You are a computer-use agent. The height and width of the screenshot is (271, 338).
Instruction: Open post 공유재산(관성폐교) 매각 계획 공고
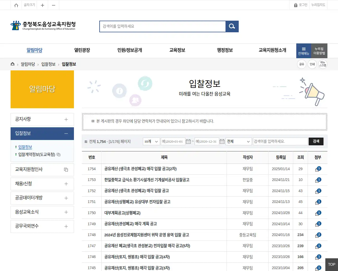click(x=130, y=224)
